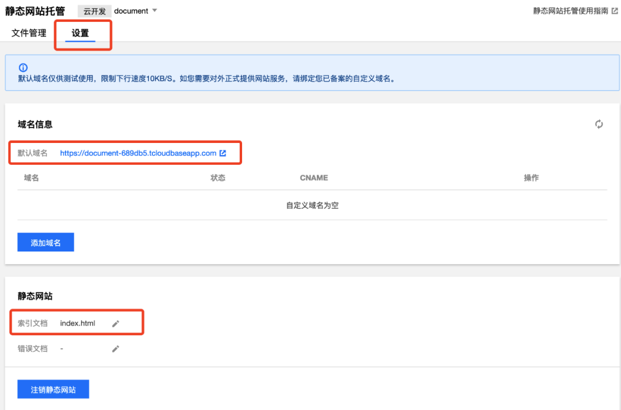Click external-link icon beside the default domain

coord(223,153)
